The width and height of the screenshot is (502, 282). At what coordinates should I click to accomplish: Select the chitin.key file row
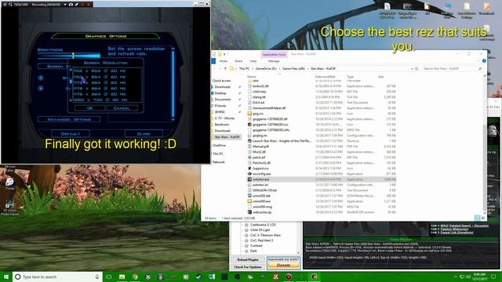pyautogui.click(x=322, y=92)
